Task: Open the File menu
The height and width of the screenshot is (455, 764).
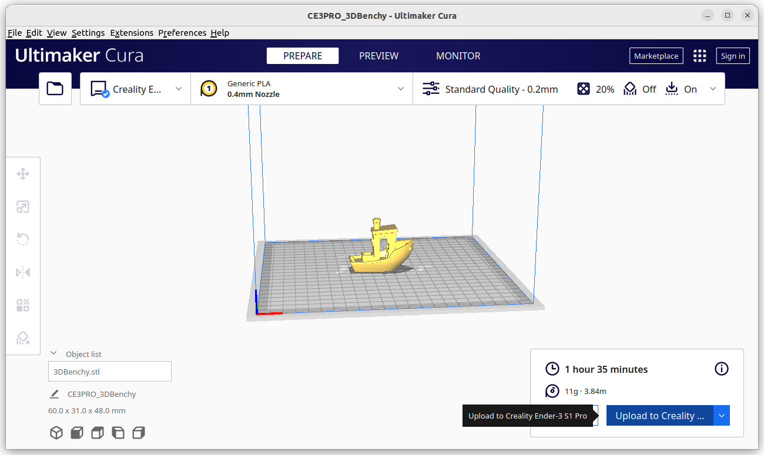Action: (x=15, y=33)
